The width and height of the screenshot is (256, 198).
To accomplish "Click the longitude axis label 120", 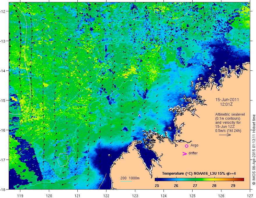I will point(49,196).
